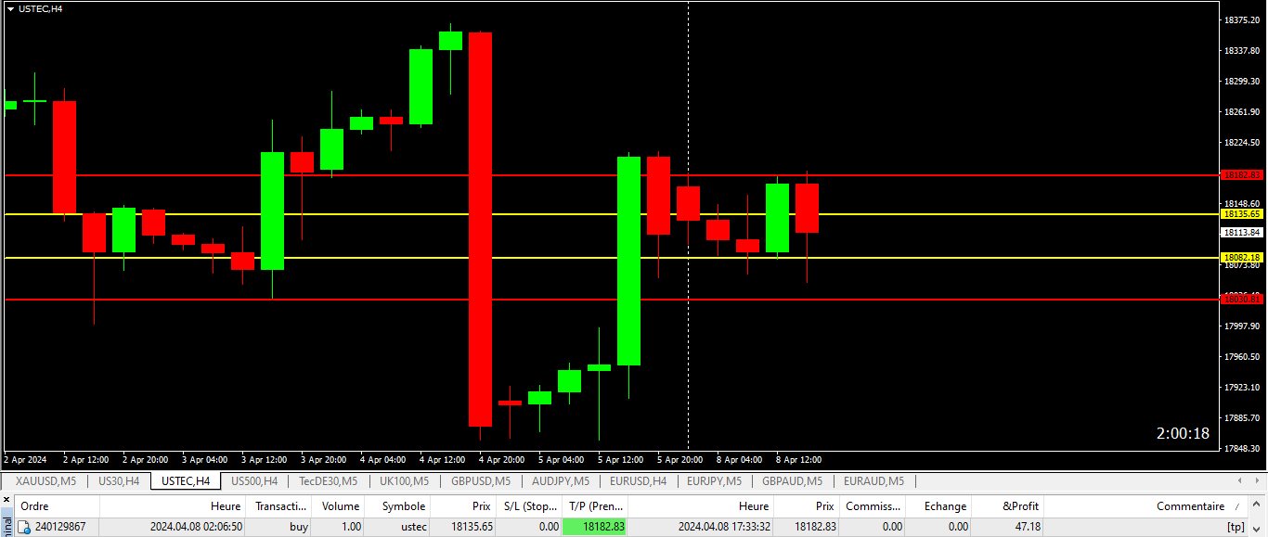Switch to the US30,H4 chart tab
Image resolution: width=1268 pixels, height=537 pixels.
coord(119,481)
